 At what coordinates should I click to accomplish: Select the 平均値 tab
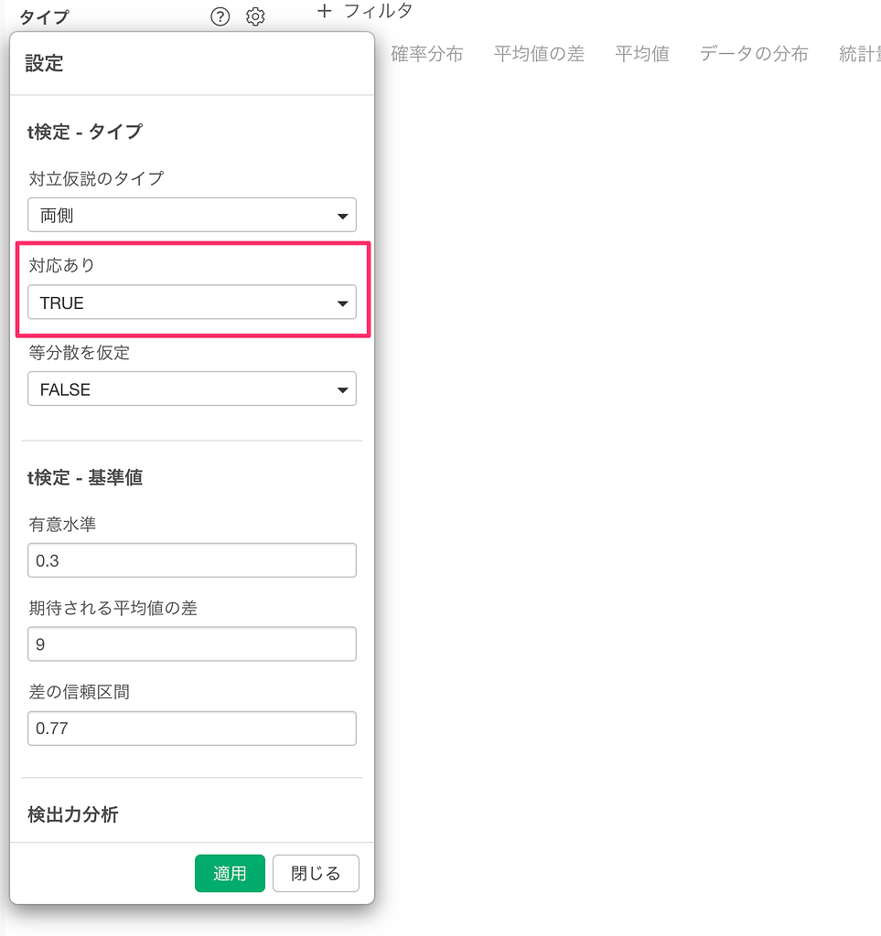coord(641,54)
